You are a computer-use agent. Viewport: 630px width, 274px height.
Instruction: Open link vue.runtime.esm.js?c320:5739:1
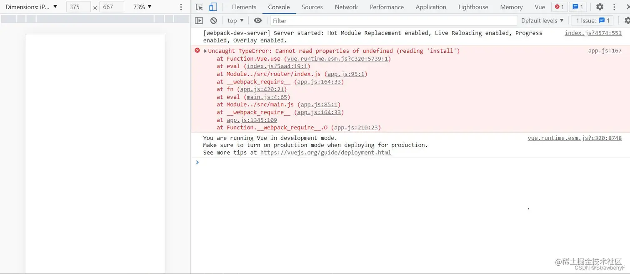point(338,59)
